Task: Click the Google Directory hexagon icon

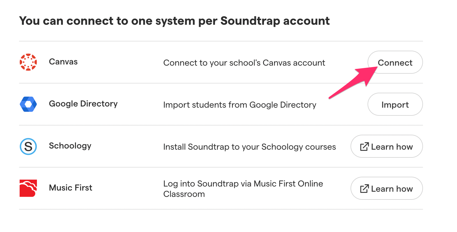Action: [28, 104]
